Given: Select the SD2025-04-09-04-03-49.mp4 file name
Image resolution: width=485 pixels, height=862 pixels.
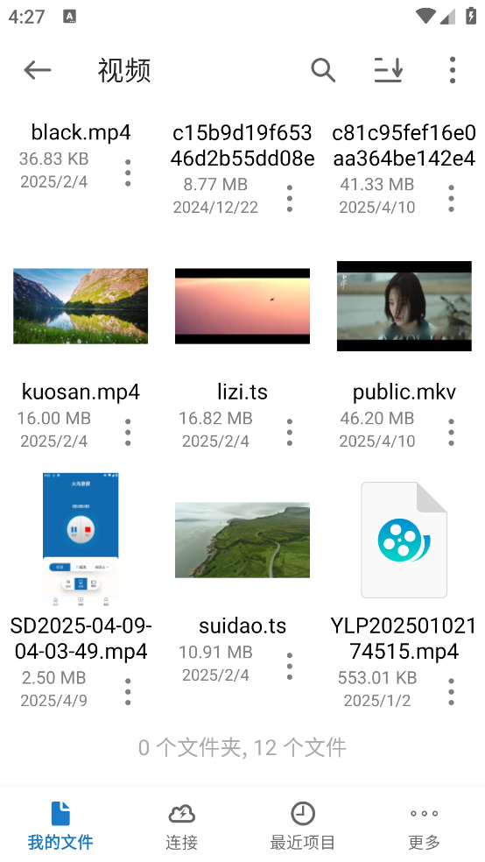Looking at the screenshot, I should [81, 639].
